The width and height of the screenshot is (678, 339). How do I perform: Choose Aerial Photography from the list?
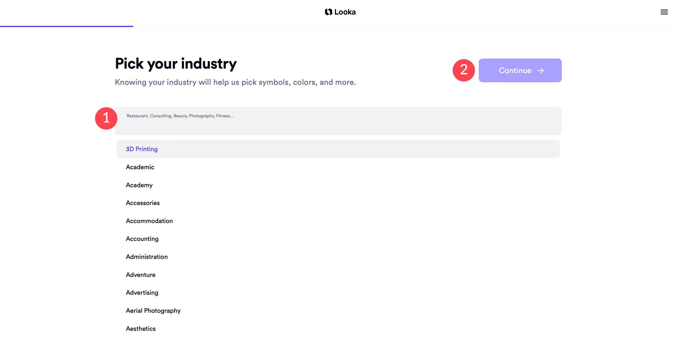[153, 310]
